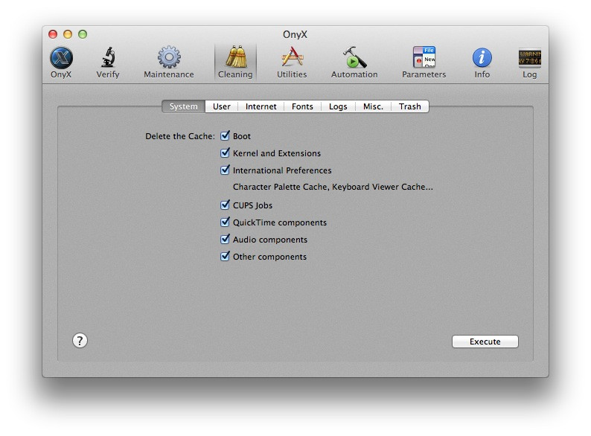Open the Log section
This screenshot has height=436, width=591.
click(529, 62)
